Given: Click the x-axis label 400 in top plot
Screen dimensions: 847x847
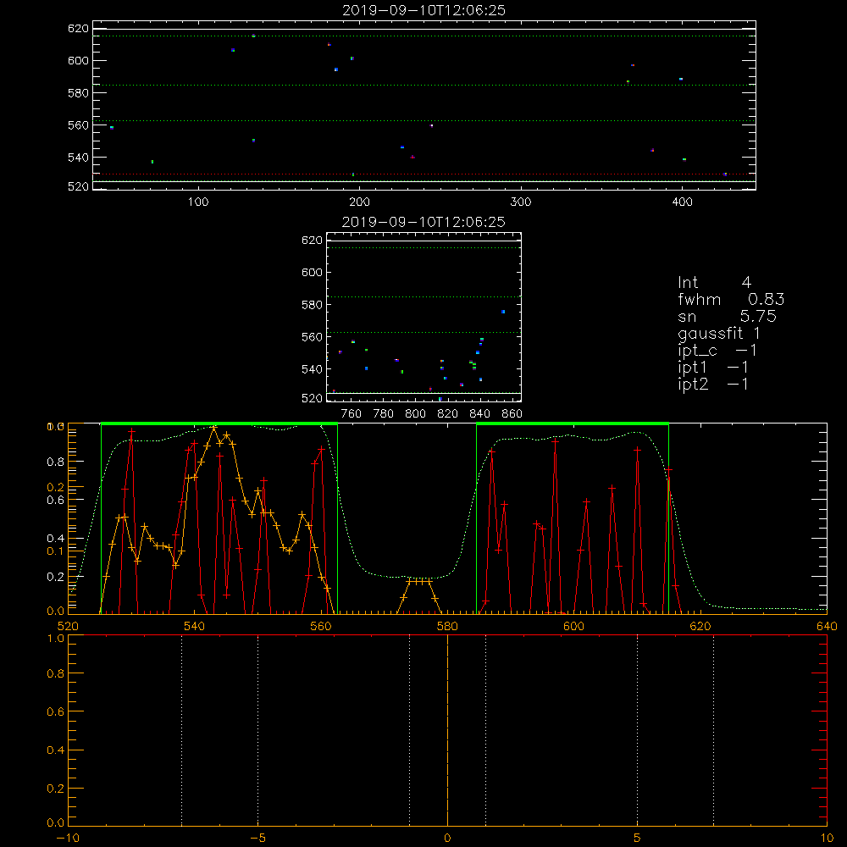Looking at the screenshot, I should pos(682,202).
